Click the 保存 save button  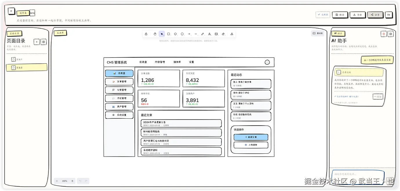340,15
